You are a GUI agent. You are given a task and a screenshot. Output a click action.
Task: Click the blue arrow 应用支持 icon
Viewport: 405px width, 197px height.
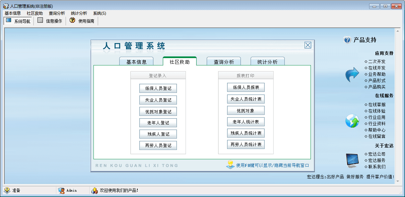click(352, 74)
